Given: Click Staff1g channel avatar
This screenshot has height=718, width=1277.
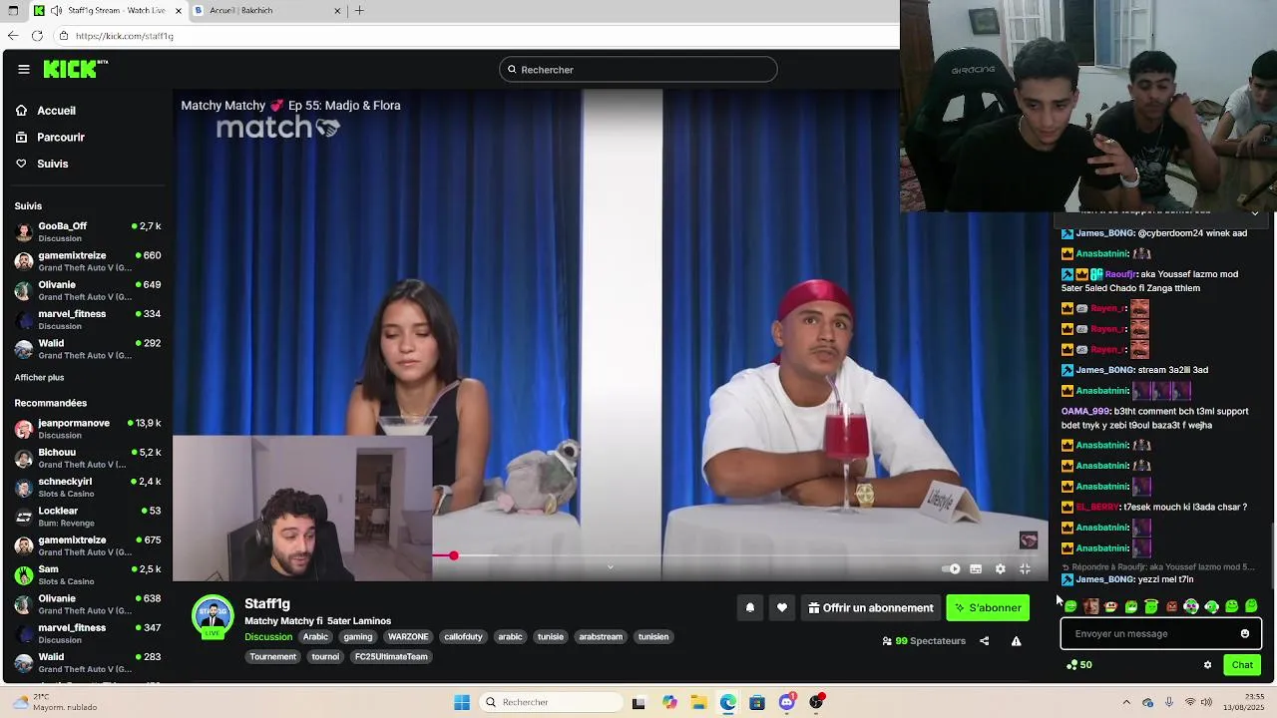Looking at the screenshot, I should coord(213,616).
